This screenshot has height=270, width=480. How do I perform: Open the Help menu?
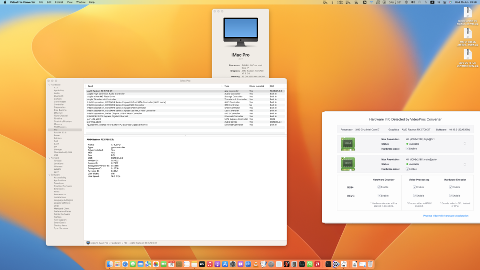pos(92,2)
